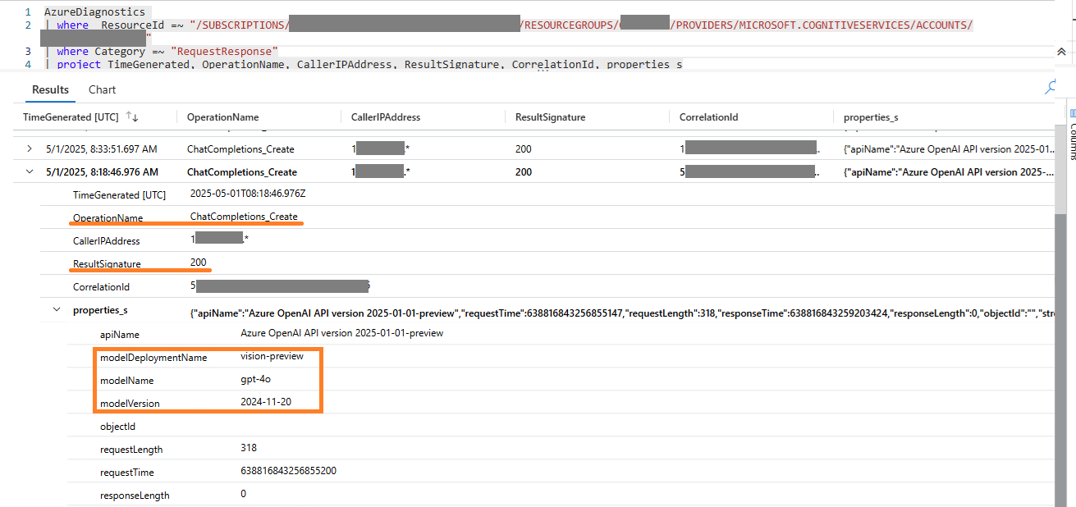Viewport: 1076px width, 507px height.
Task: Click the TimeGenerated [UTC] column header
Action: [71, 117]
